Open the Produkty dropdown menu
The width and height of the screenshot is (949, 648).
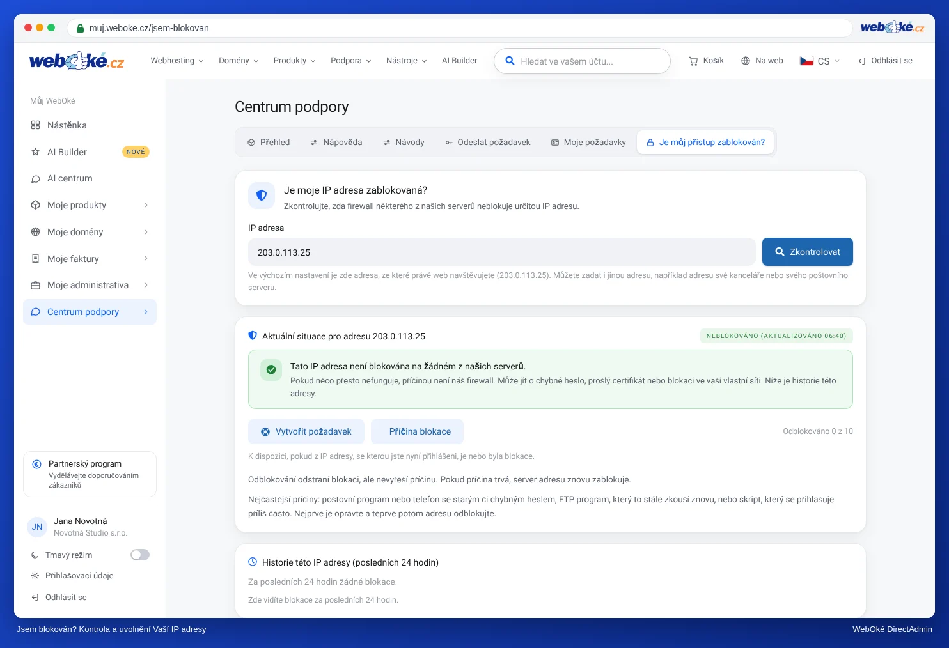pos(294,61)
